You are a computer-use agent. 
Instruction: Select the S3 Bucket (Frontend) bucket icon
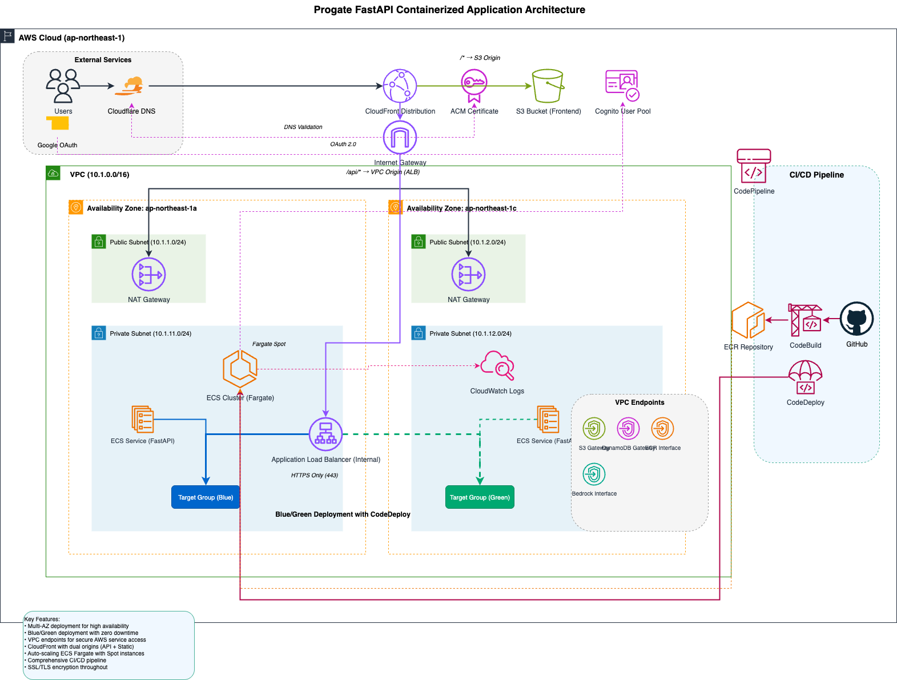coord(548,86)
